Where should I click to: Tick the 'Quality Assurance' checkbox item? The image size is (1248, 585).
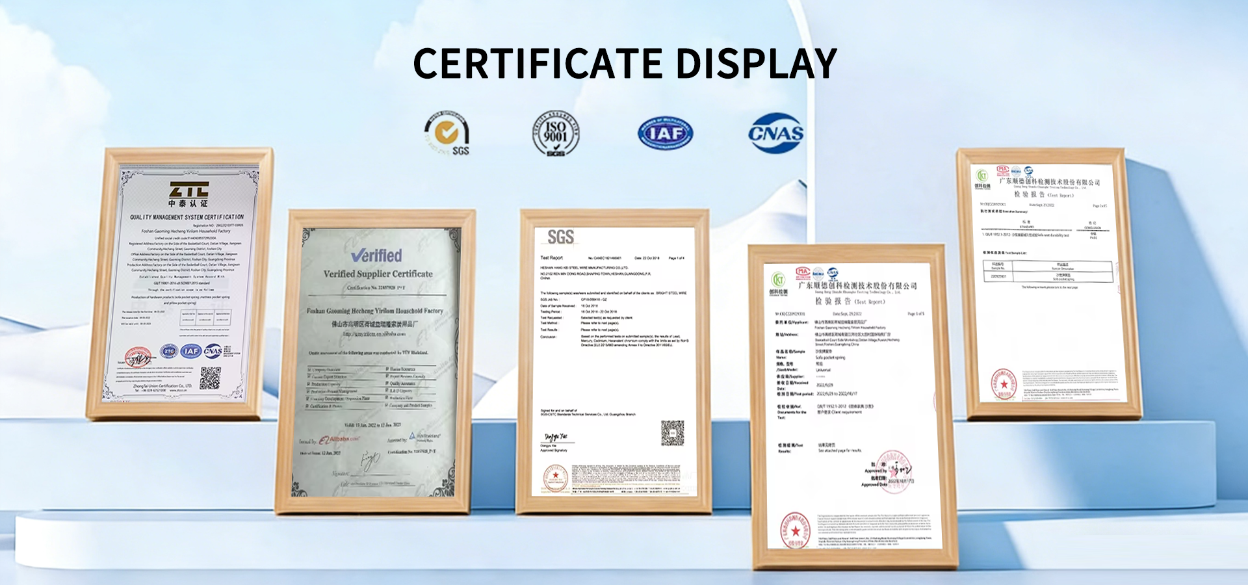pos(402,383)
